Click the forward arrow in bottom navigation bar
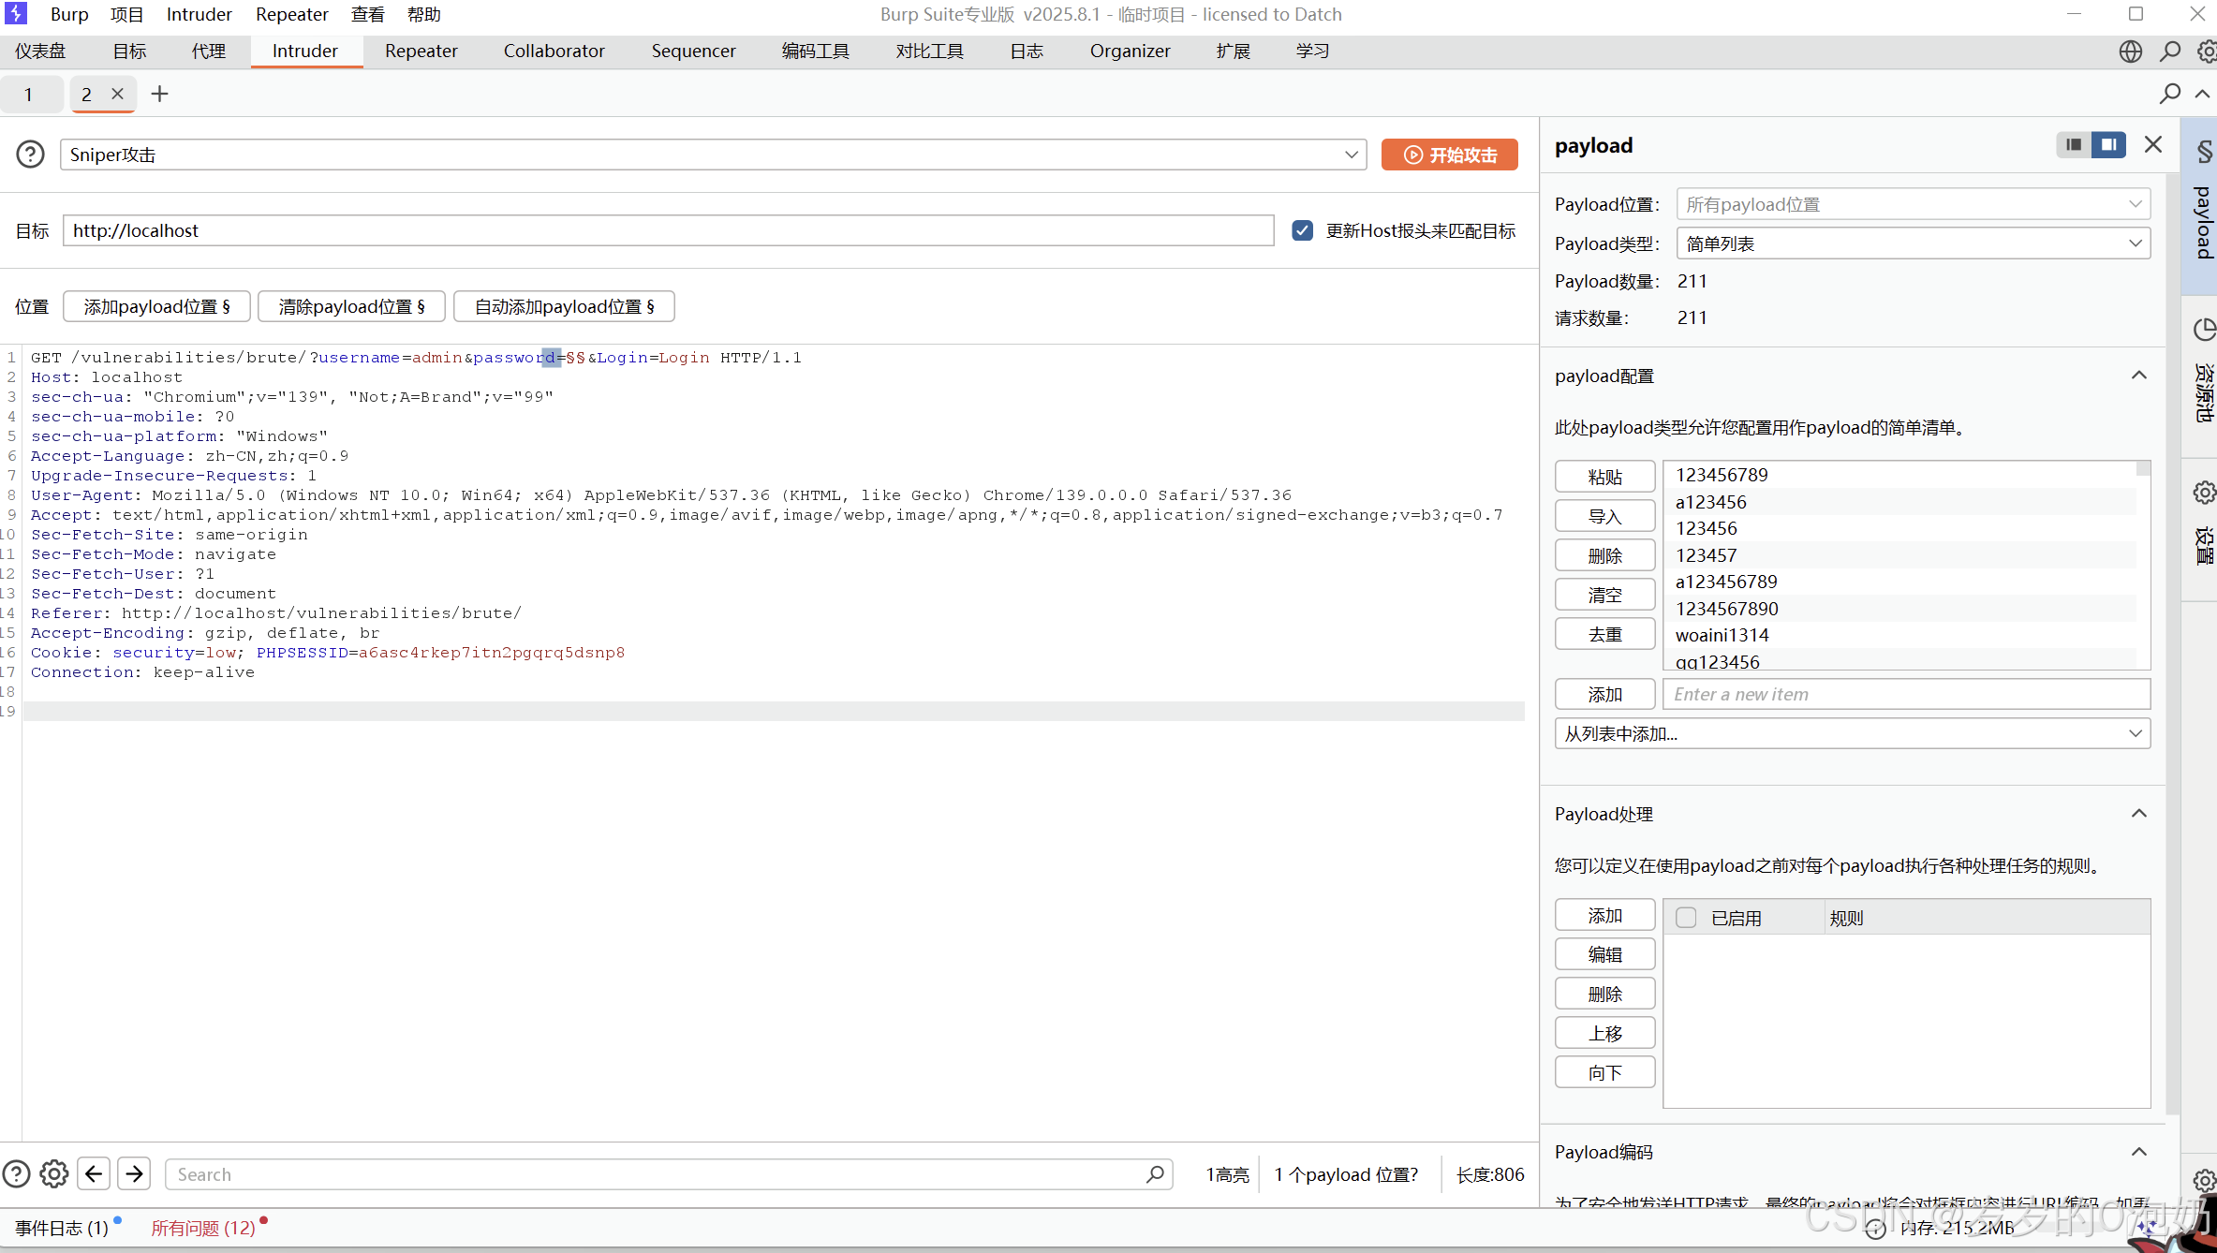 coord(134,1173)
